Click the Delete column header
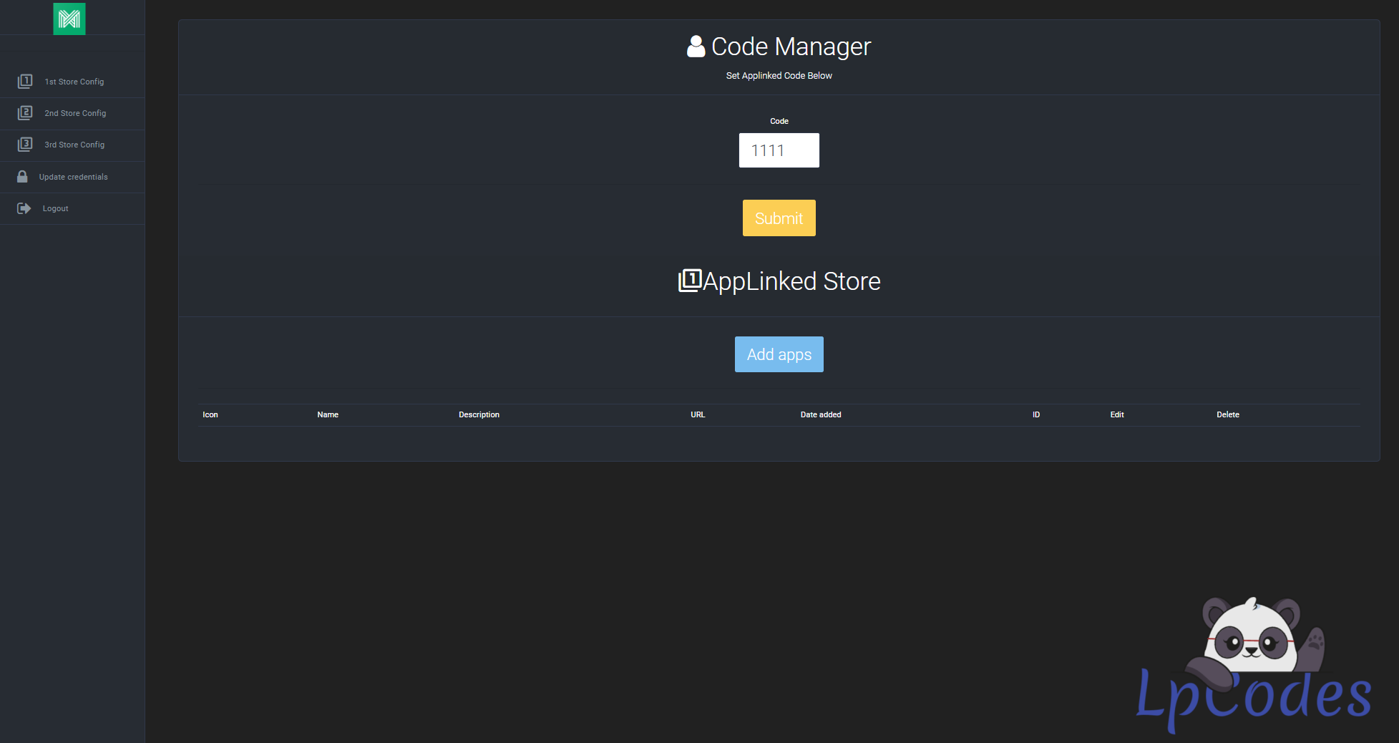Screen dimensions: 1399x743 1227,415
